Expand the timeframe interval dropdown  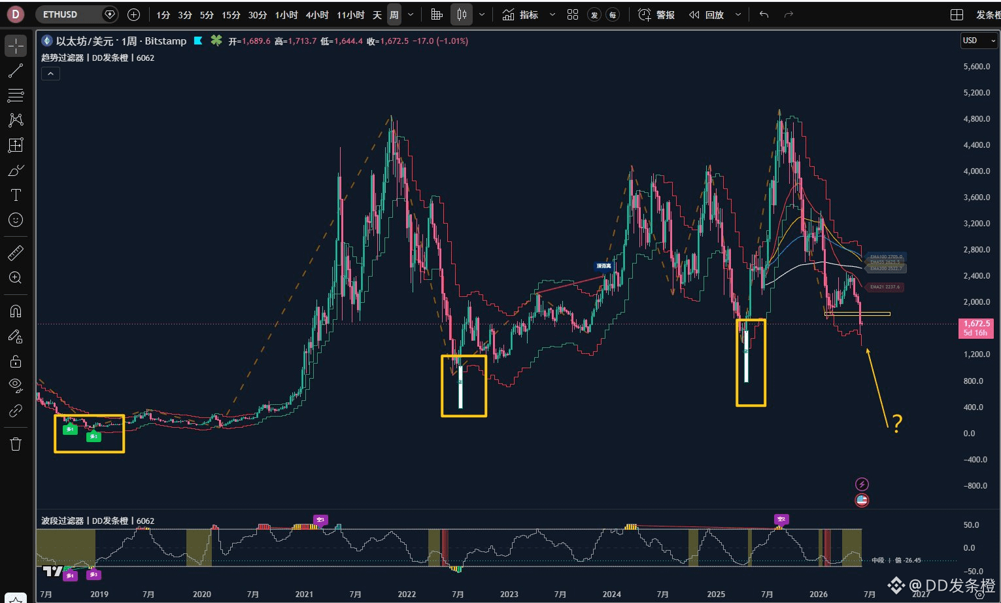click(411, 14)
